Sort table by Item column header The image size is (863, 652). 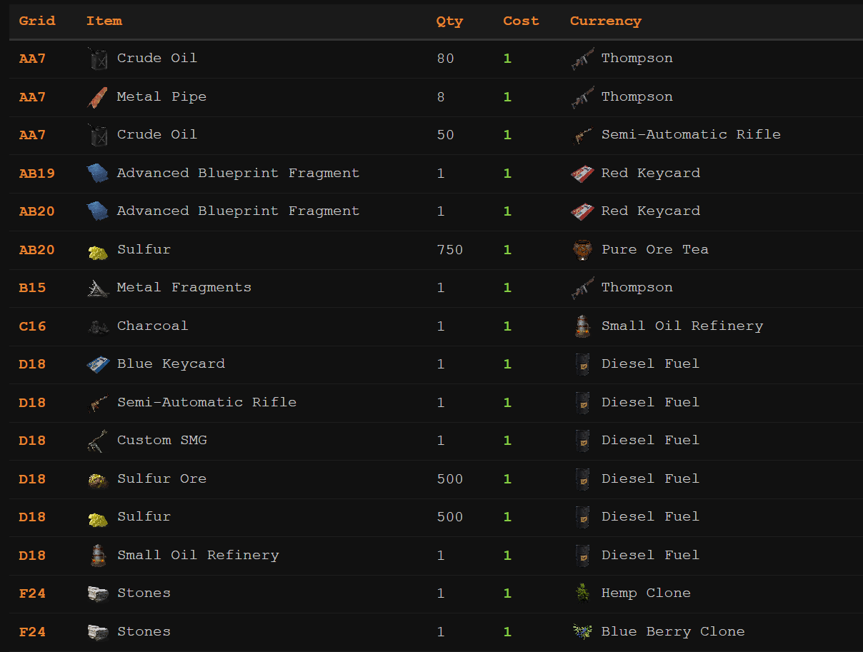click(104, 21)
